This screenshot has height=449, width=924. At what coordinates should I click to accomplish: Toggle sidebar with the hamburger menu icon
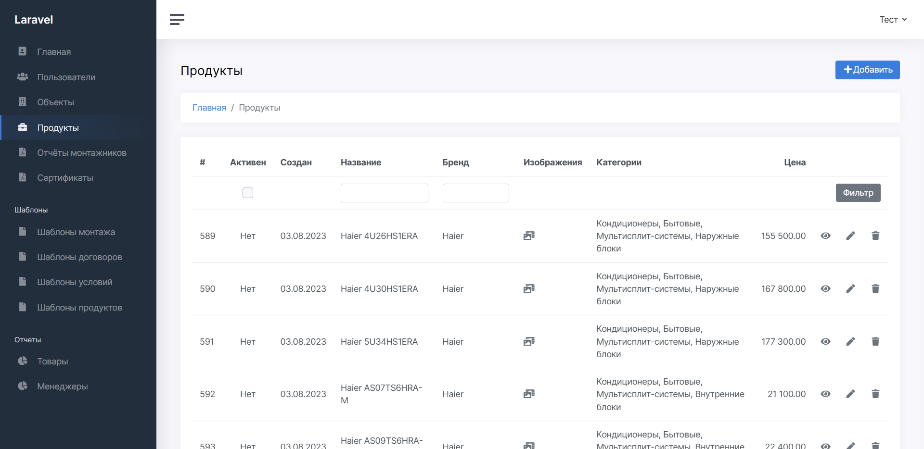click(x=177, y=19)
